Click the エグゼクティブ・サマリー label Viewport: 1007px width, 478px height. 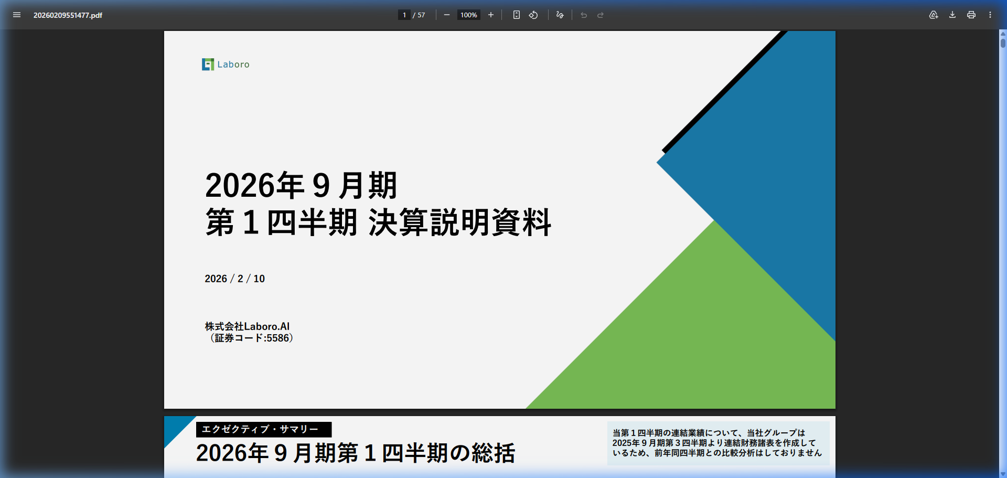pos(263,429)
